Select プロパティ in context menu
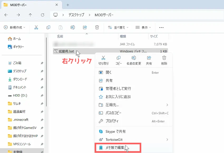The height and width of the screenshot is (153, 224). tap(112, 121)
